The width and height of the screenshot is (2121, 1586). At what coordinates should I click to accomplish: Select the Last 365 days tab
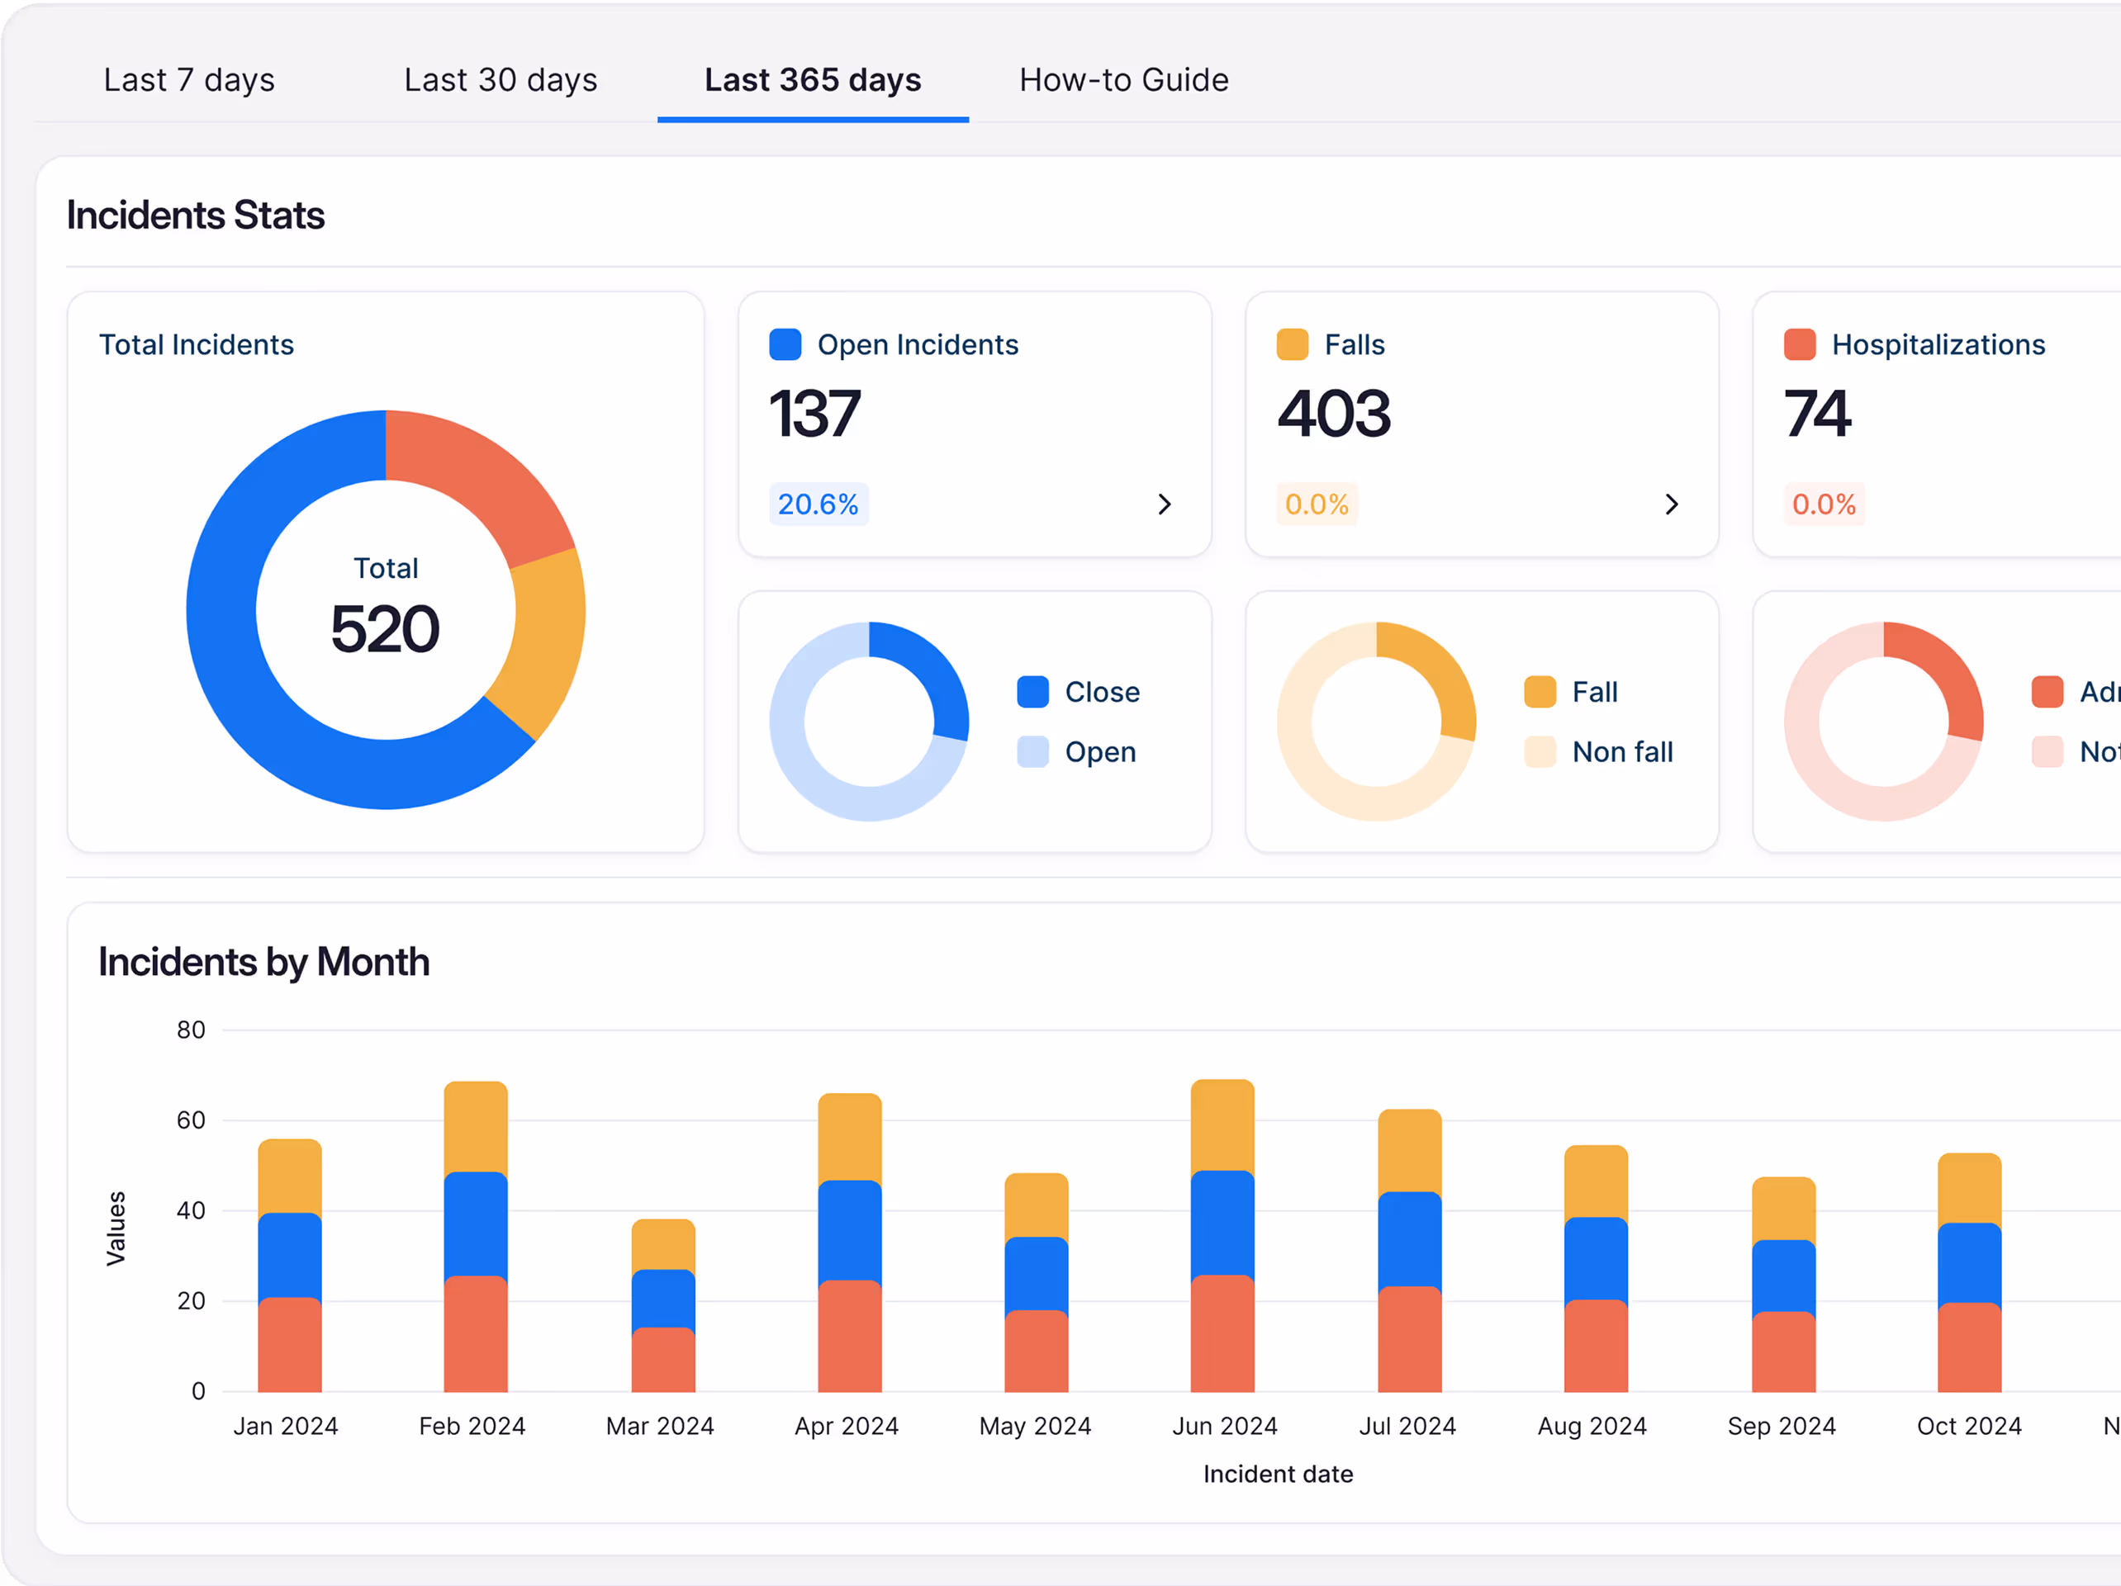coord(812,79)
